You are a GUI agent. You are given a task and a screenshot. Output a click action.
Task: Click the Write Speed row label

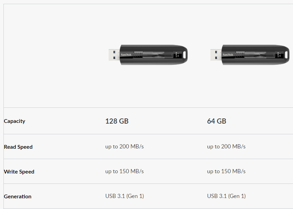point(19,172)
